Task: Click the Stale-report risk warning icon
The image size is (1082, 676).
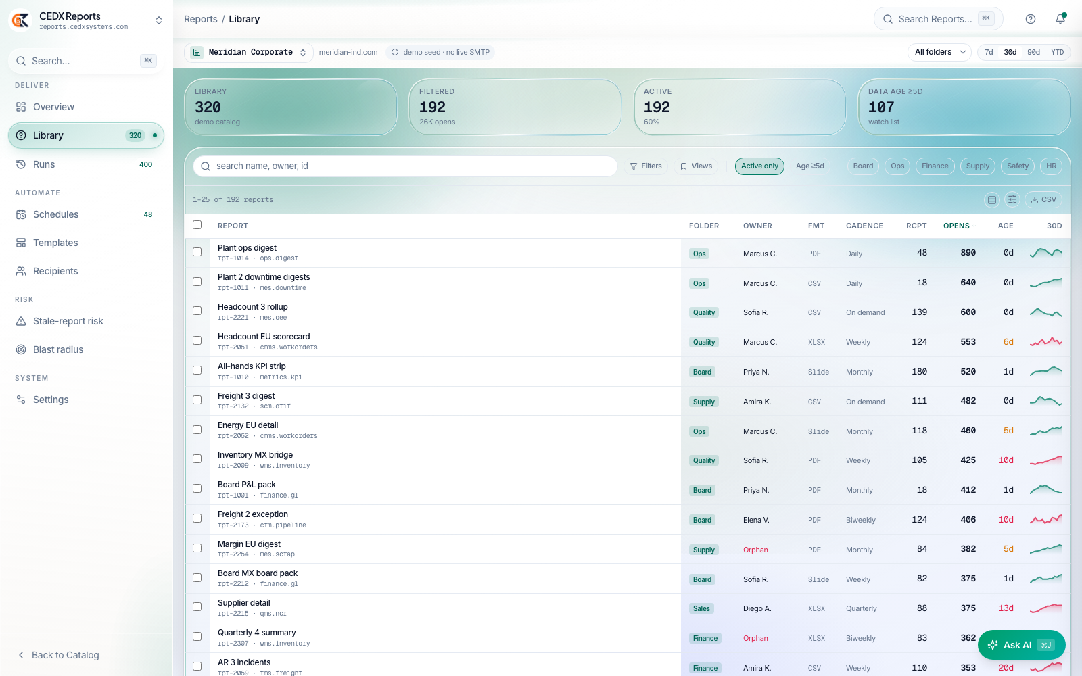Action: (x=21, y=321)
